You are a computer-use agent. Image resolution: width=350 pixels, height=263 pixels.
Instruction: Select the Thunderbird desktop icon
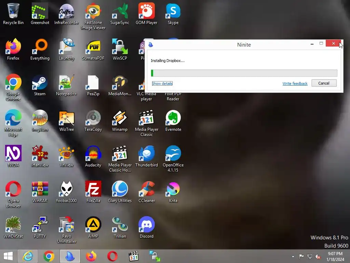click(x=146, y=156)
